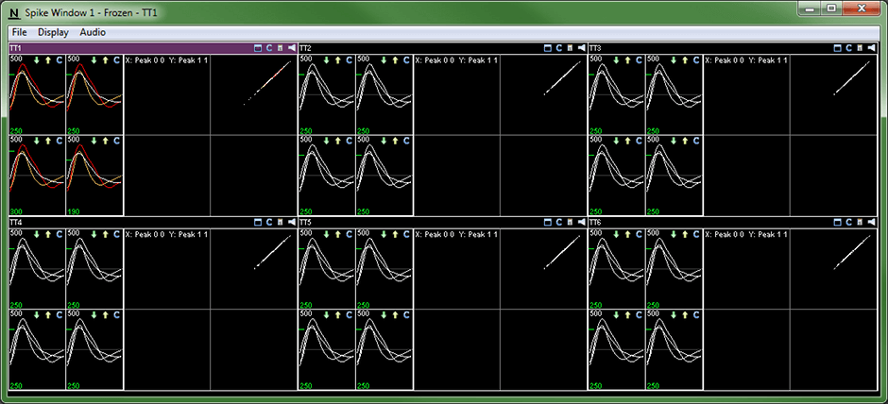Click the C icon in TT3 bottom-left waveform

(x=640, y=140)
